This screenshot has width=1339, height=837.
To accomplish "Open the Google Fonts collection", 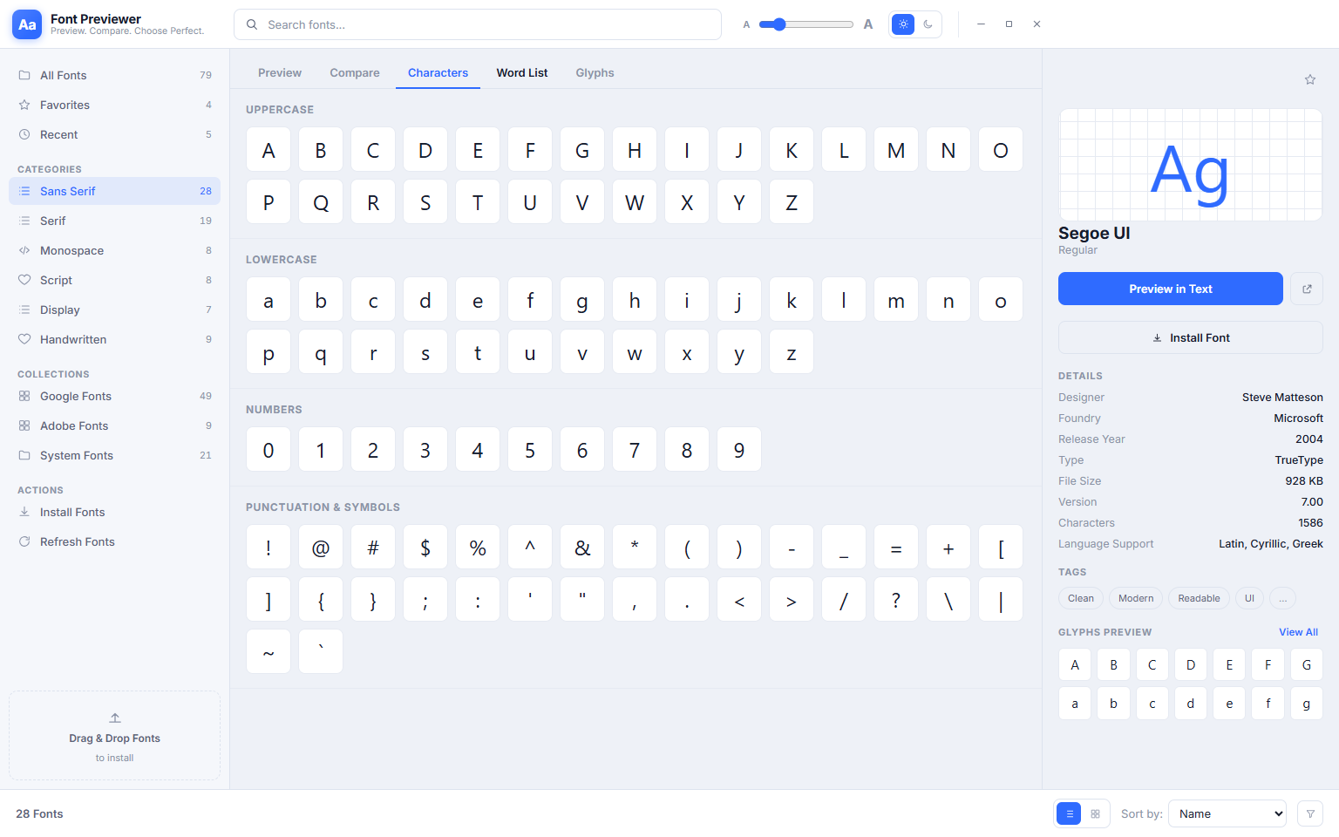I will point(114,396).
